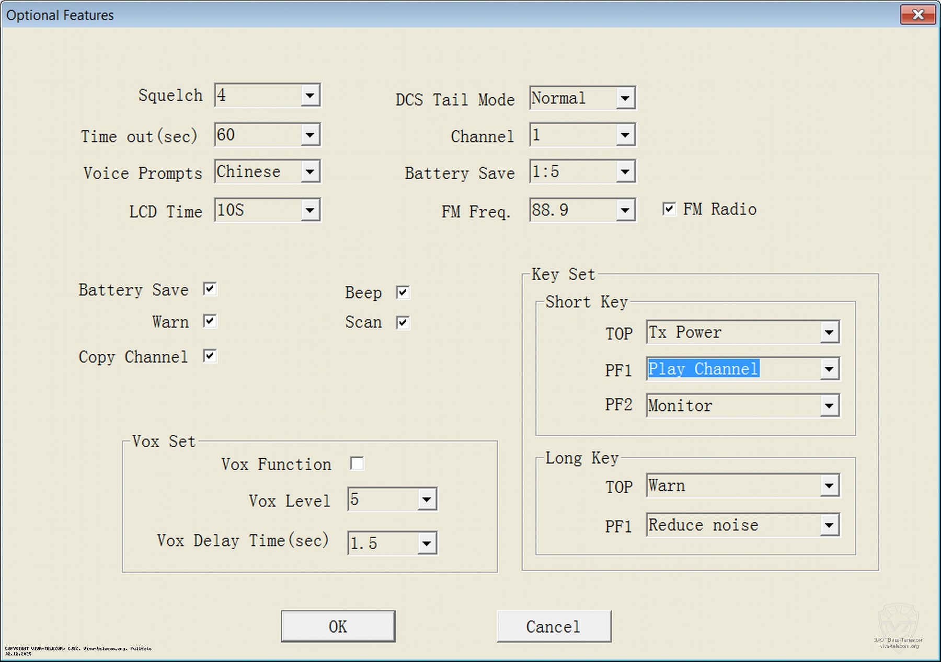Close the Optional Features dialog
The image size is (941, 662).
pyautogui.click(x=917, y=15)
